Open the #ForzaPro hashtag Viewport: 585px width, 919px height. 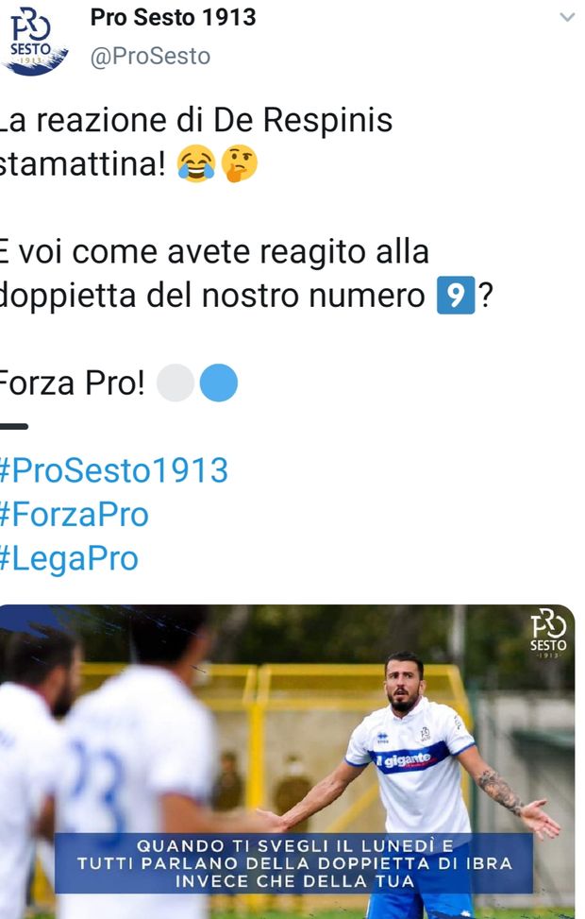point(75,515)
